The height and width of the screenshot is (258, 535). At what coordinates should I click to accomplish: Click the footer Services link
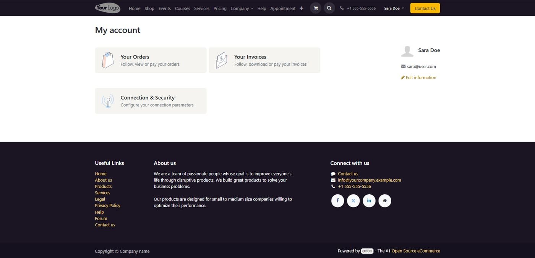102,193
